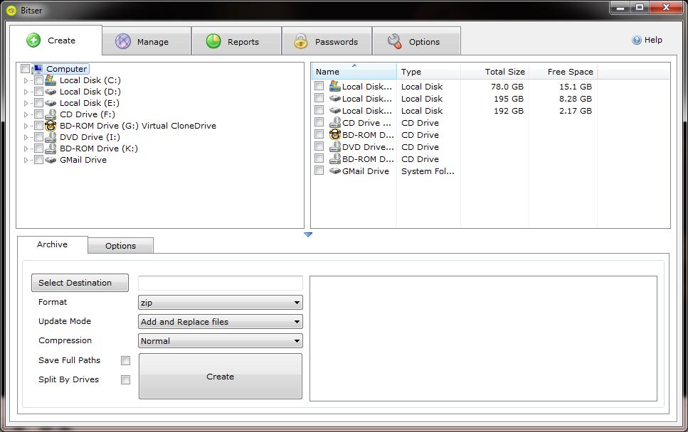Click the GMail Drive icon in the tree
The image size is (688, 432).
click(x=51, y=160)
